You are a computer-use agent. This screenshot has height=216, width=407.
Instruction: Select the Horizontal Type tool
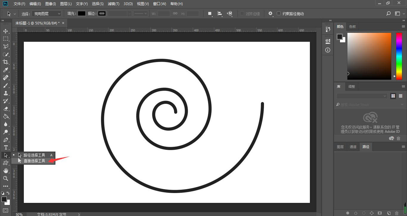click(x=6, y=147)
